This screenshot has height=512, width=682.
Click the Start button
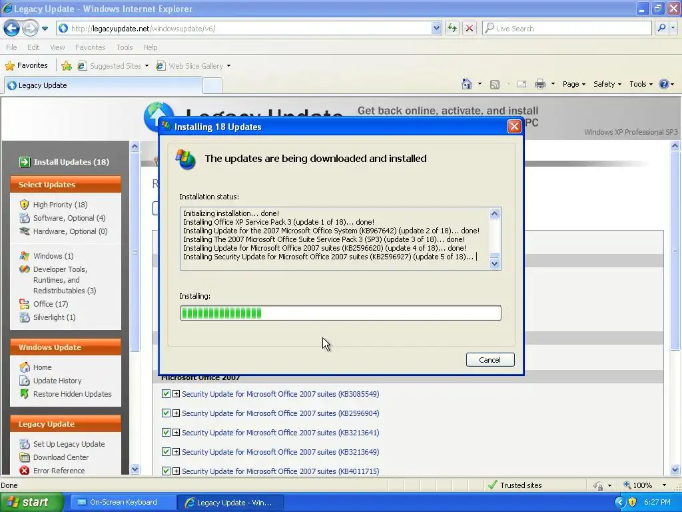(31, 502)
